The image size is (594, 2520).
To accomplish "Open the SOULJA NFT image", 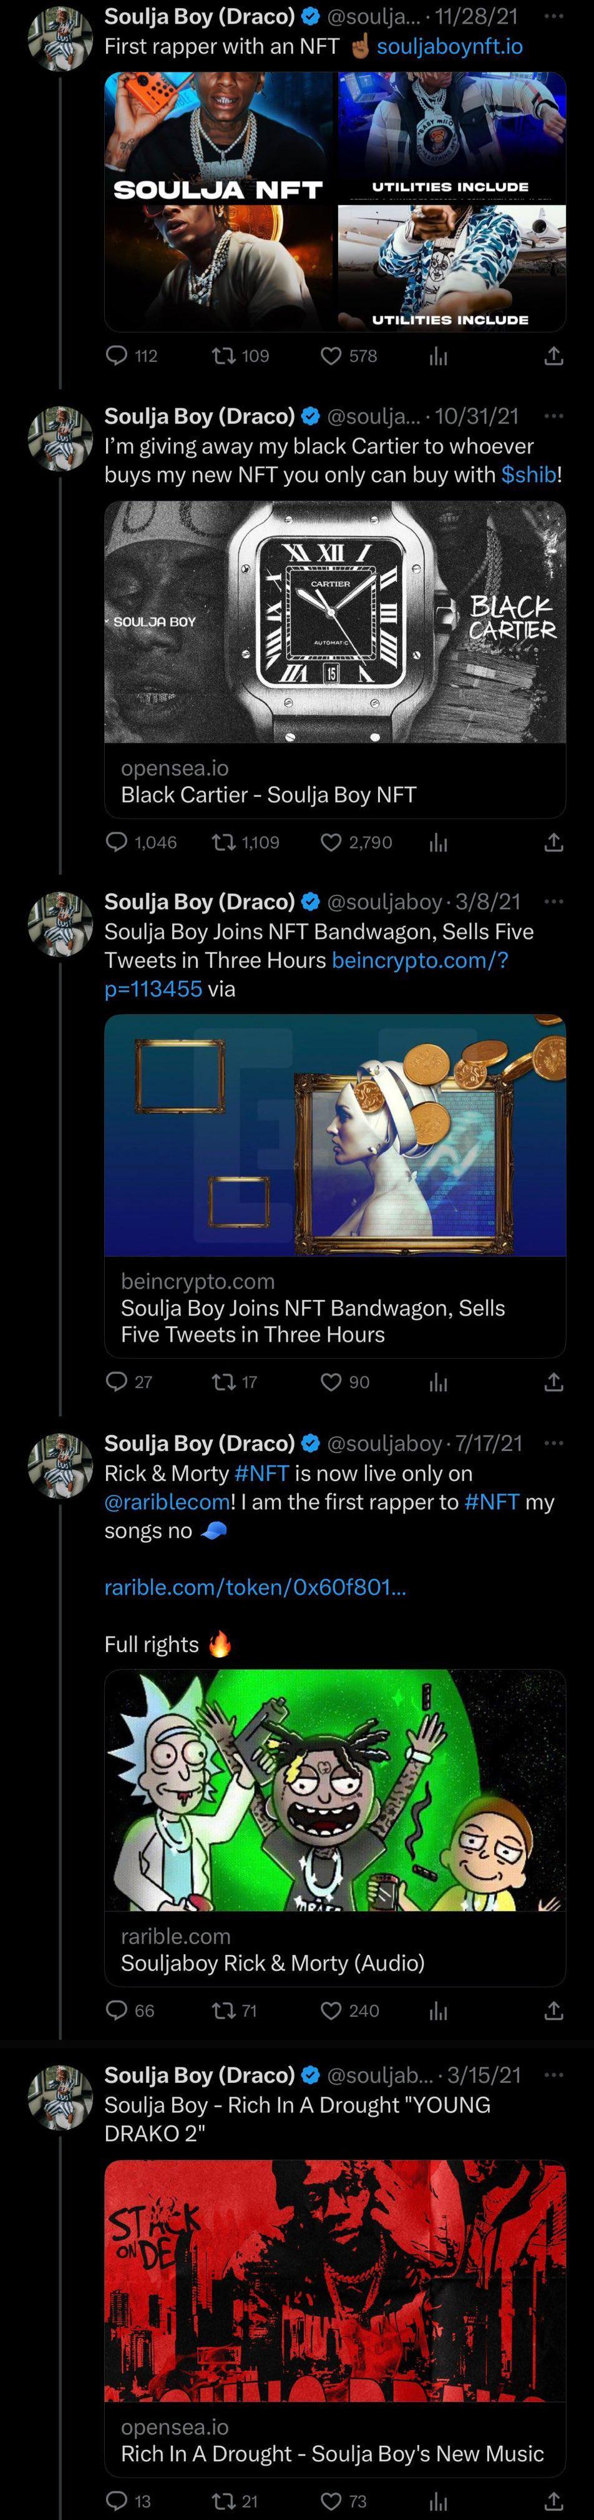I will pyautogui.click(x=220, y=202).
